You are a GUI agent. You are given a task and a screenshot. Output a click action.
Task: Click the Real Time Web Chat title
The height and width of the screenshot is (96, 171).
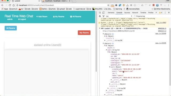click(19, 16)
